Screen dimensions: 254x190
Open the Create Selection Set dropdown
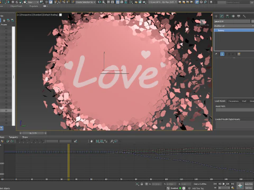86,2
